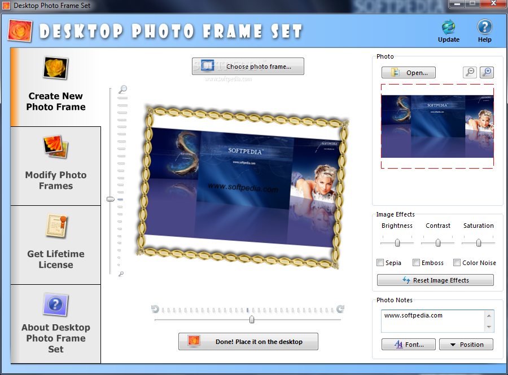
Task: Click Done! Place it on the desktop
Action: (x=248, y=341)
